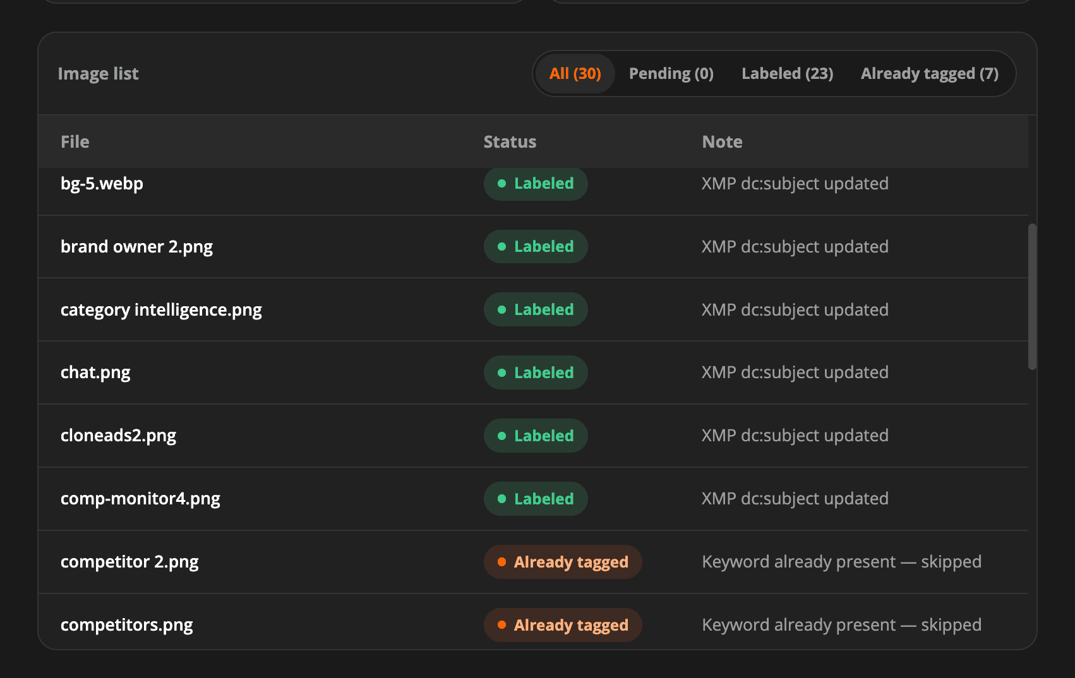
Task: Select the All (30) filter tab
Action: pos(575,74)
